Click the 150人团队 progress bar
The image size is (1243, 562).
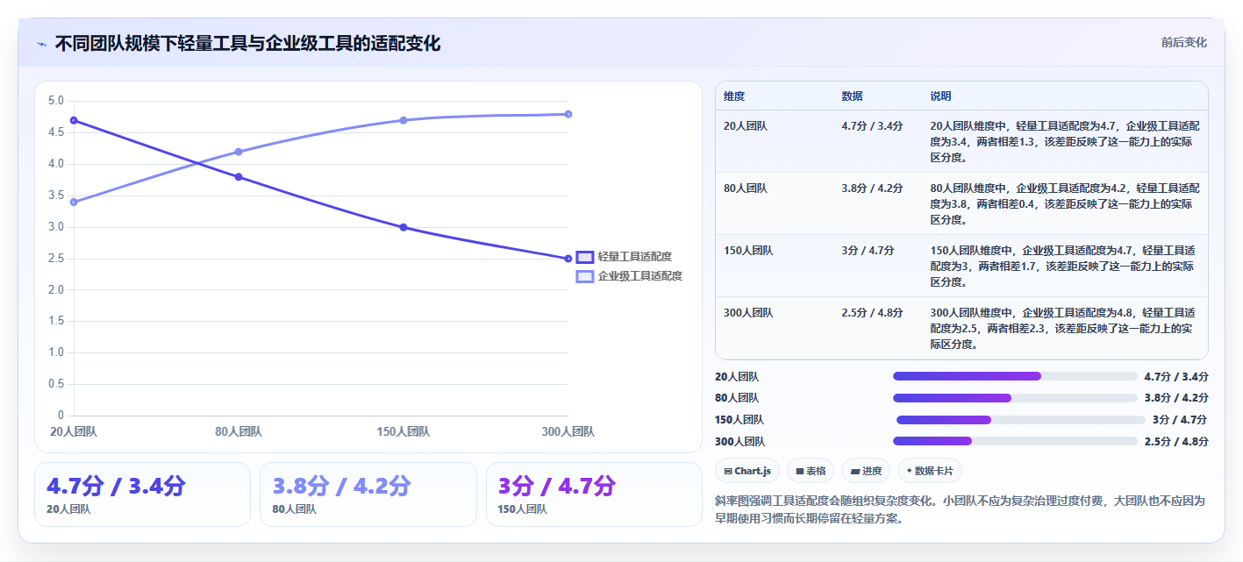point(1019,420)
